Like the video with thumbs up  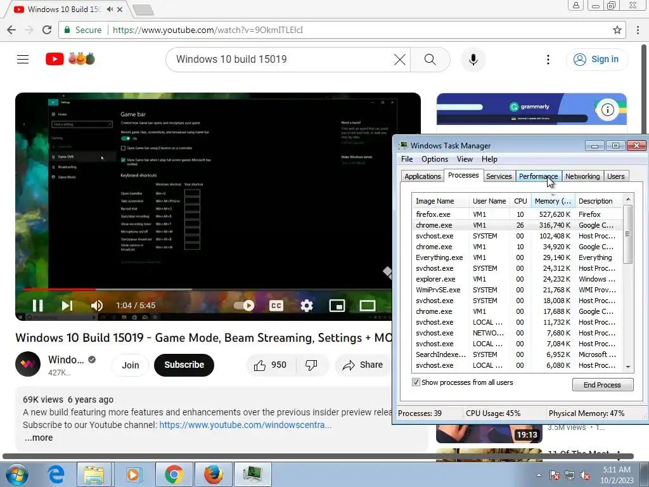coord(270,365)
